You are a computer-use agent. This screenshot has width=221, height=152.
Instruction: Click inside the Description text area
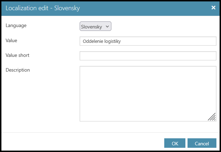(x=148, y=93)
